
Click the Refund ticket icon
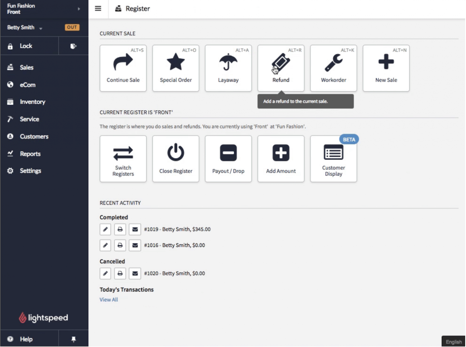point(281,63)
